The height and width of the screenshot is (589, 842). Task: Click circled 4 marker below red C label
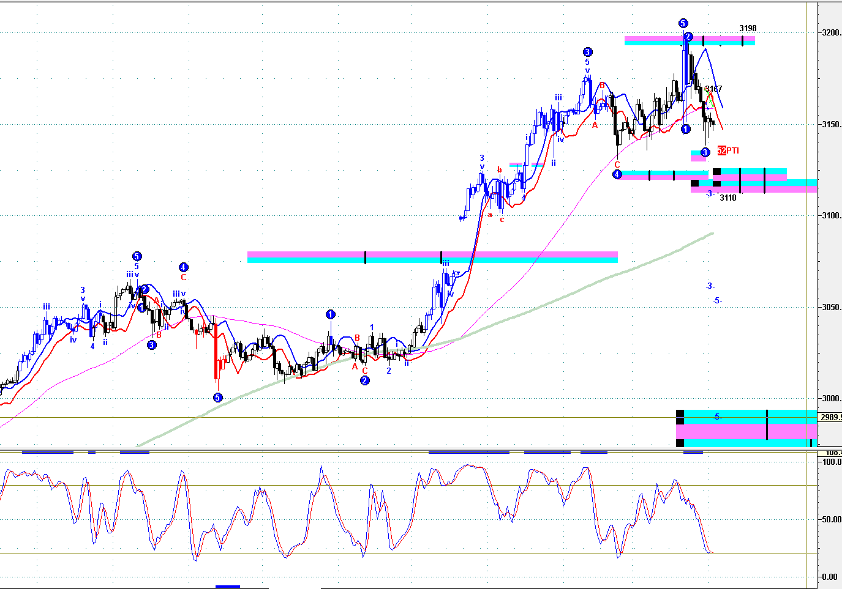[x=617, y=174]
